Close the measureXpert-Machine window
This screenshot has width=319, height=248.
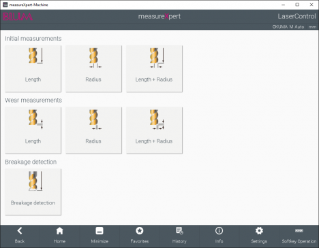(x=312, y=5)
